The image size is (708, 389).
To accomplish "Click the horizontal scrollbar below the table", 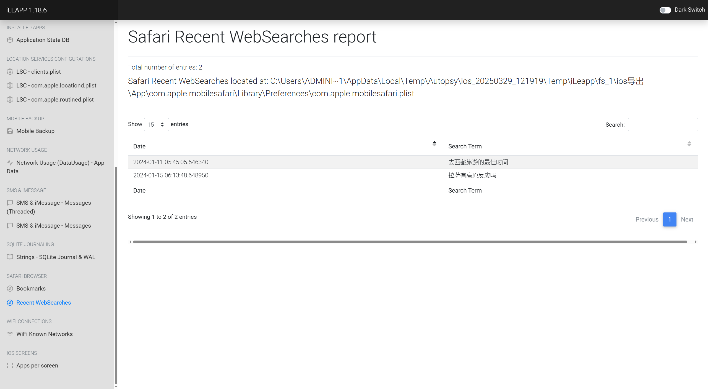I will 410,242.
